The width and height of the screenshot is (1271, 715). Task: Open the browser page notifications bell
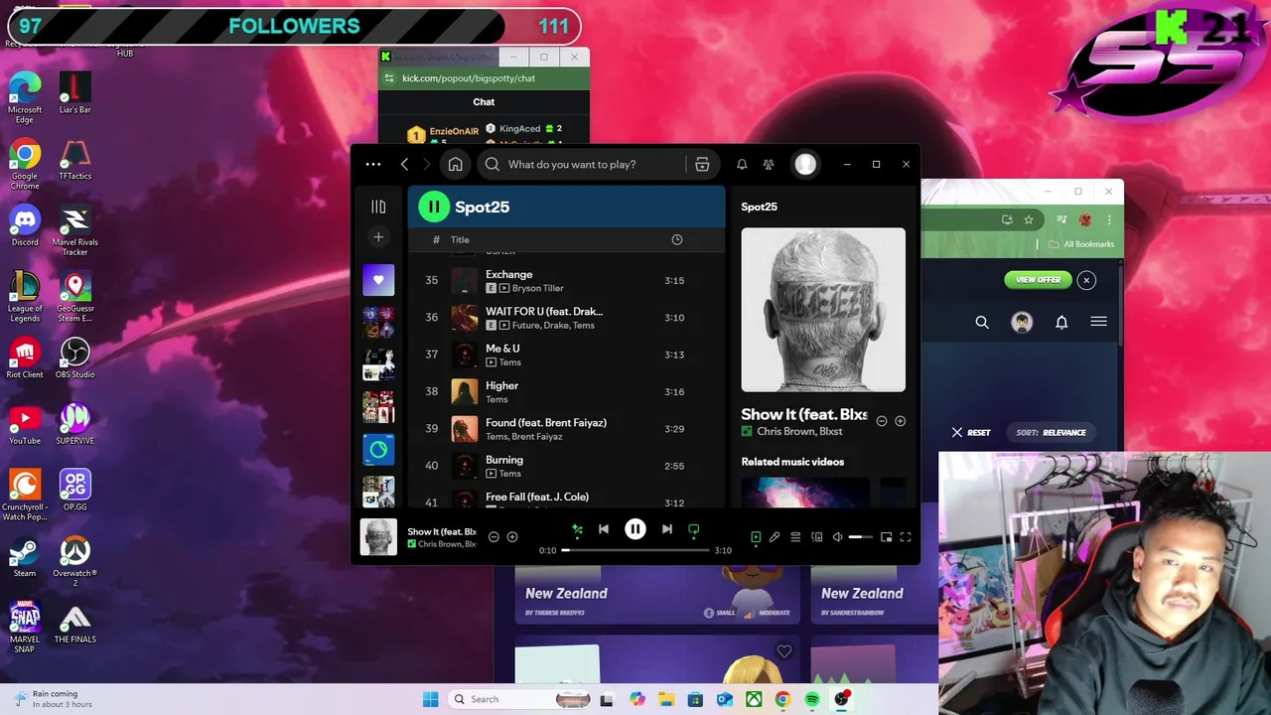[x=1061, y=322]
